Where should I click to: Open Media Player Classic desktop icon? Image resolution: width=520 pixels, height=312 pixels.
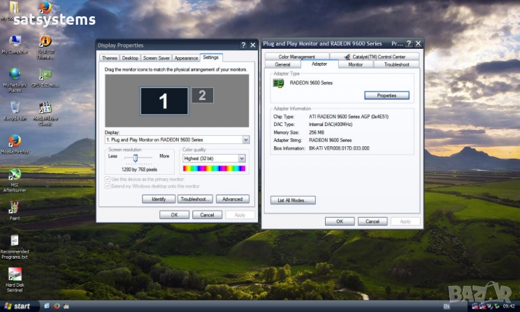pyautogui.click(x=45, y=108)
